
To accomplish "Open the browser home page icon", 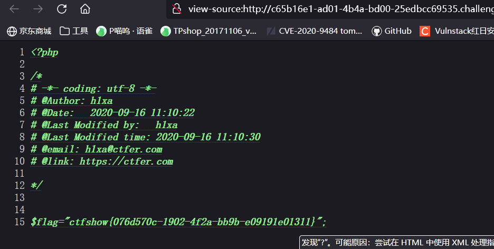I will click(x=85, y=9).
